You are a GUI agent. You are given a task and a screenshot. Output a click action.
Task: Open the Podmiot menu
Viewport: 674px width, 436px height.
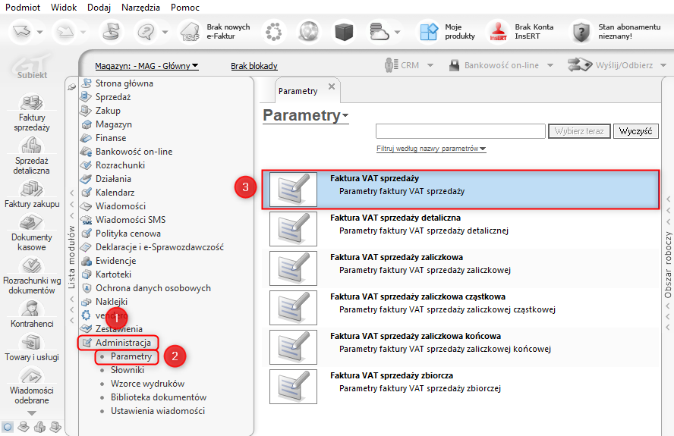click(x=23, y=8)
